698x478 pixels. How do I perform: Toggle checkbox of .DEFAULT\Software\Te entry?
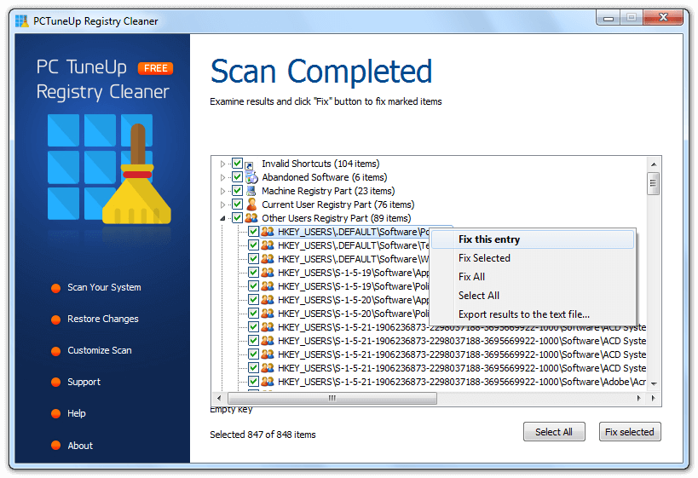point(253,245)
